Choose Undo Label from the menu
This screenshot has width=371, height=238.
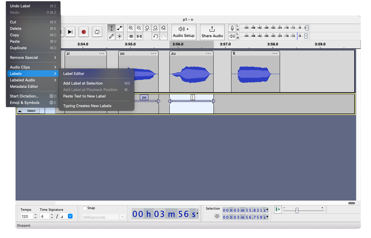click(33, 6)
